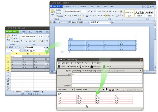This screenshot has height=112, width=158.
Task: Select the 正文 style in WPS Writer
Action: 130,13
